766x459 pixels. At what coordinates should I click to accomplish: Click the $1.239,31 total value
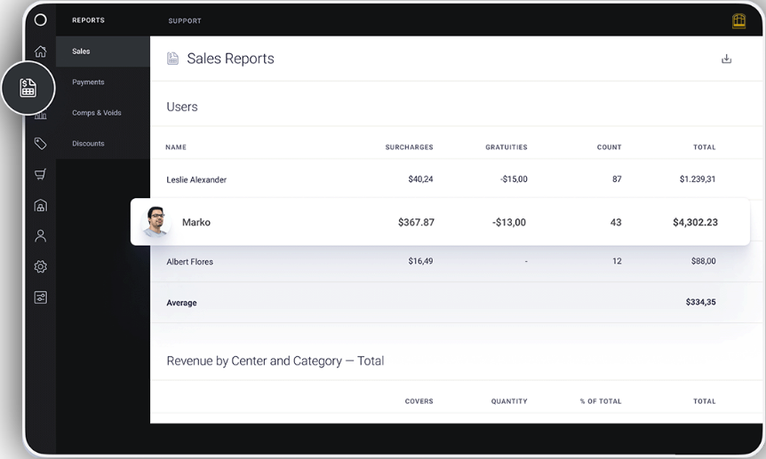698,179
